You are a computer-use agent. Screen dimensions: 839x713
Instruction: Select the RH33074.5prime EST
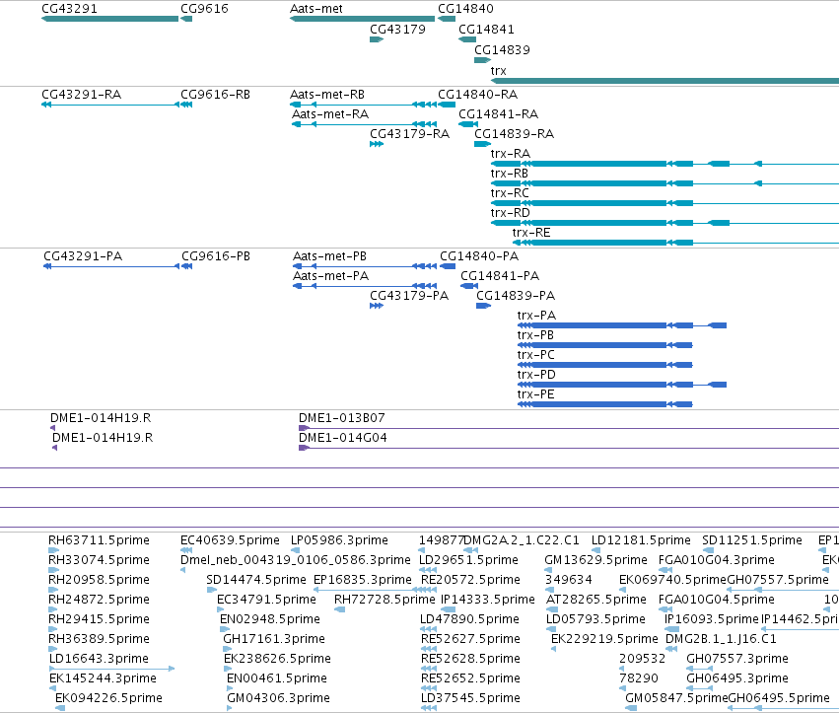pos(53,570)
